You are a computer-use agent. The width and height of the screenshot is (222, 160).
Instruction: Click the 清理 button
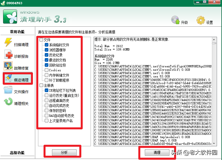coord(157,152)
